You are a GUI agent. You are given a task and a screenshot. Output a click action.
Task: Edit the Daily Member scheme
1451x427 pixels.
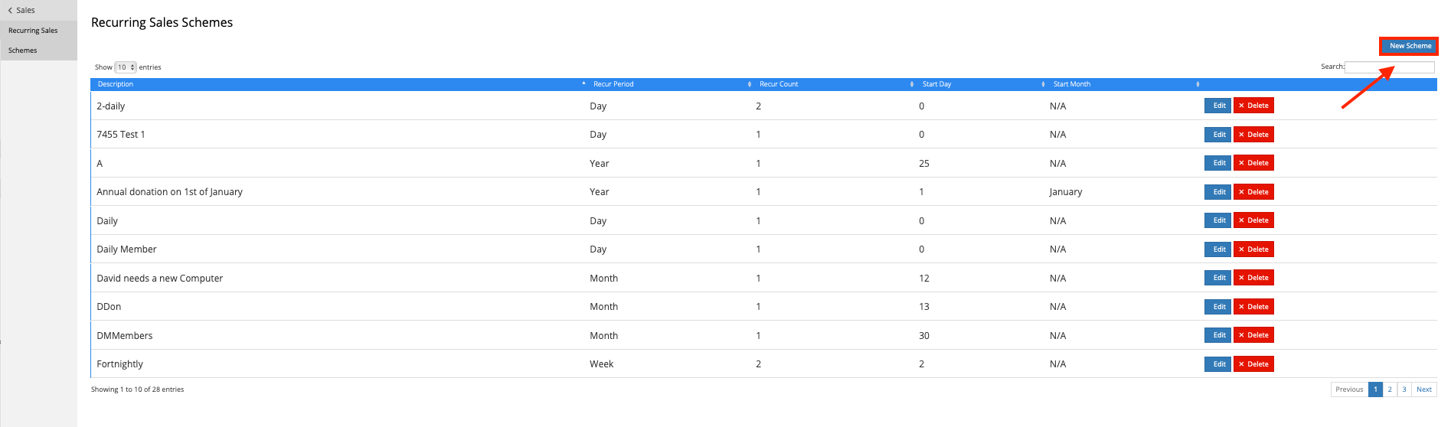click(x=1217, y=249)
